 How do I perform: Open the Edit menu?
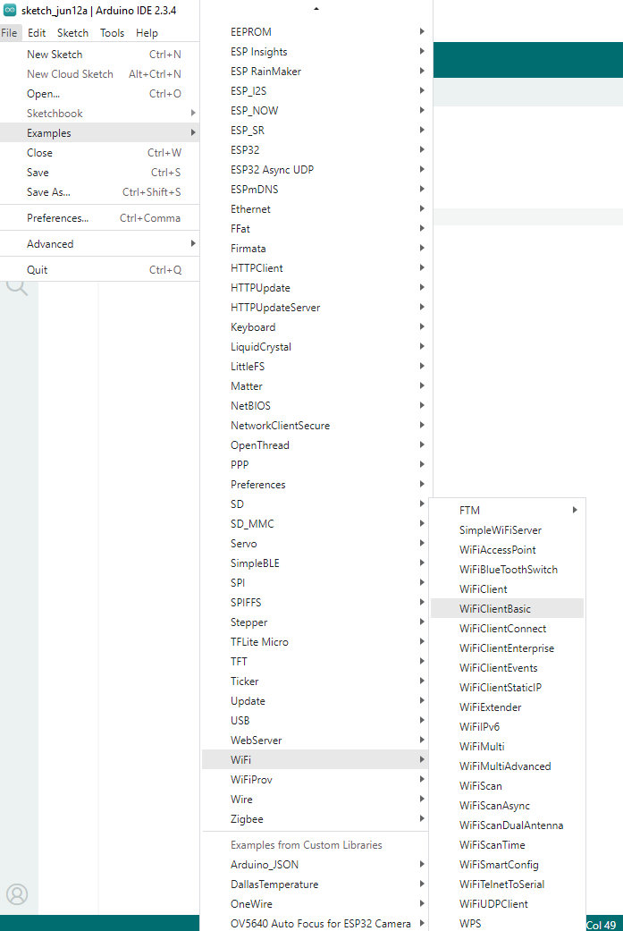37,33
